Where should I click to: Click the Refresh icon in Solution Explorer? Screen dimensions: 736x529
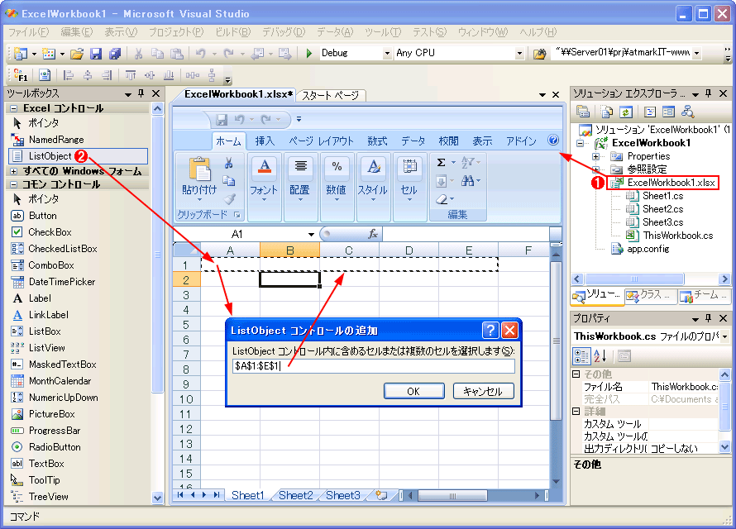point(626,112)
